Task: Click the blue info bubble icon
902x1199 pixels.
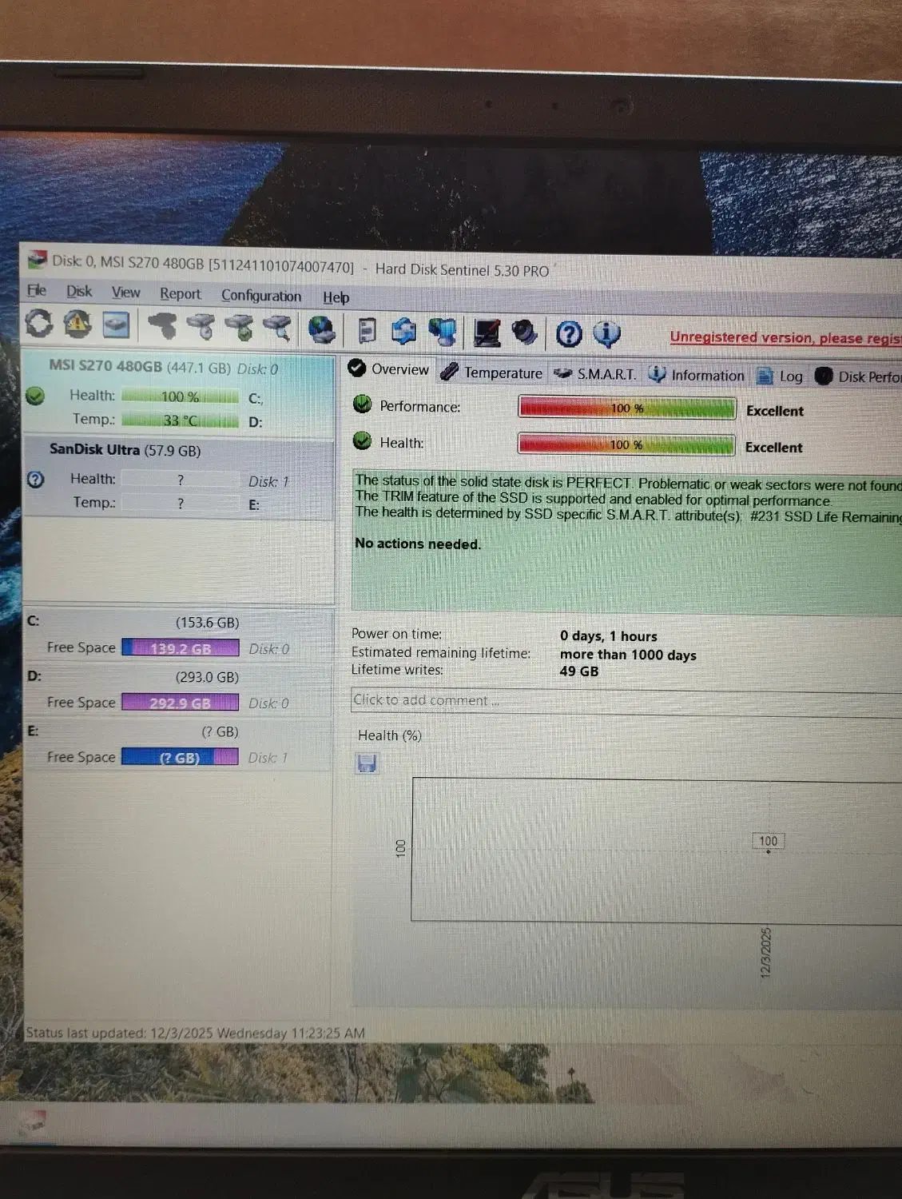Action: (x=606, y=334)
